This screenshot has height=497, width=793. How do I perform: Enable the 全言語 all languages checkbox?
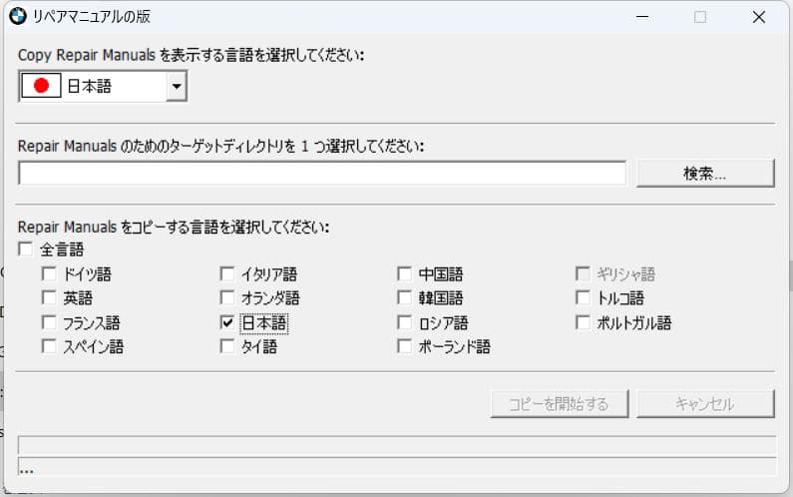click(25, 249)
